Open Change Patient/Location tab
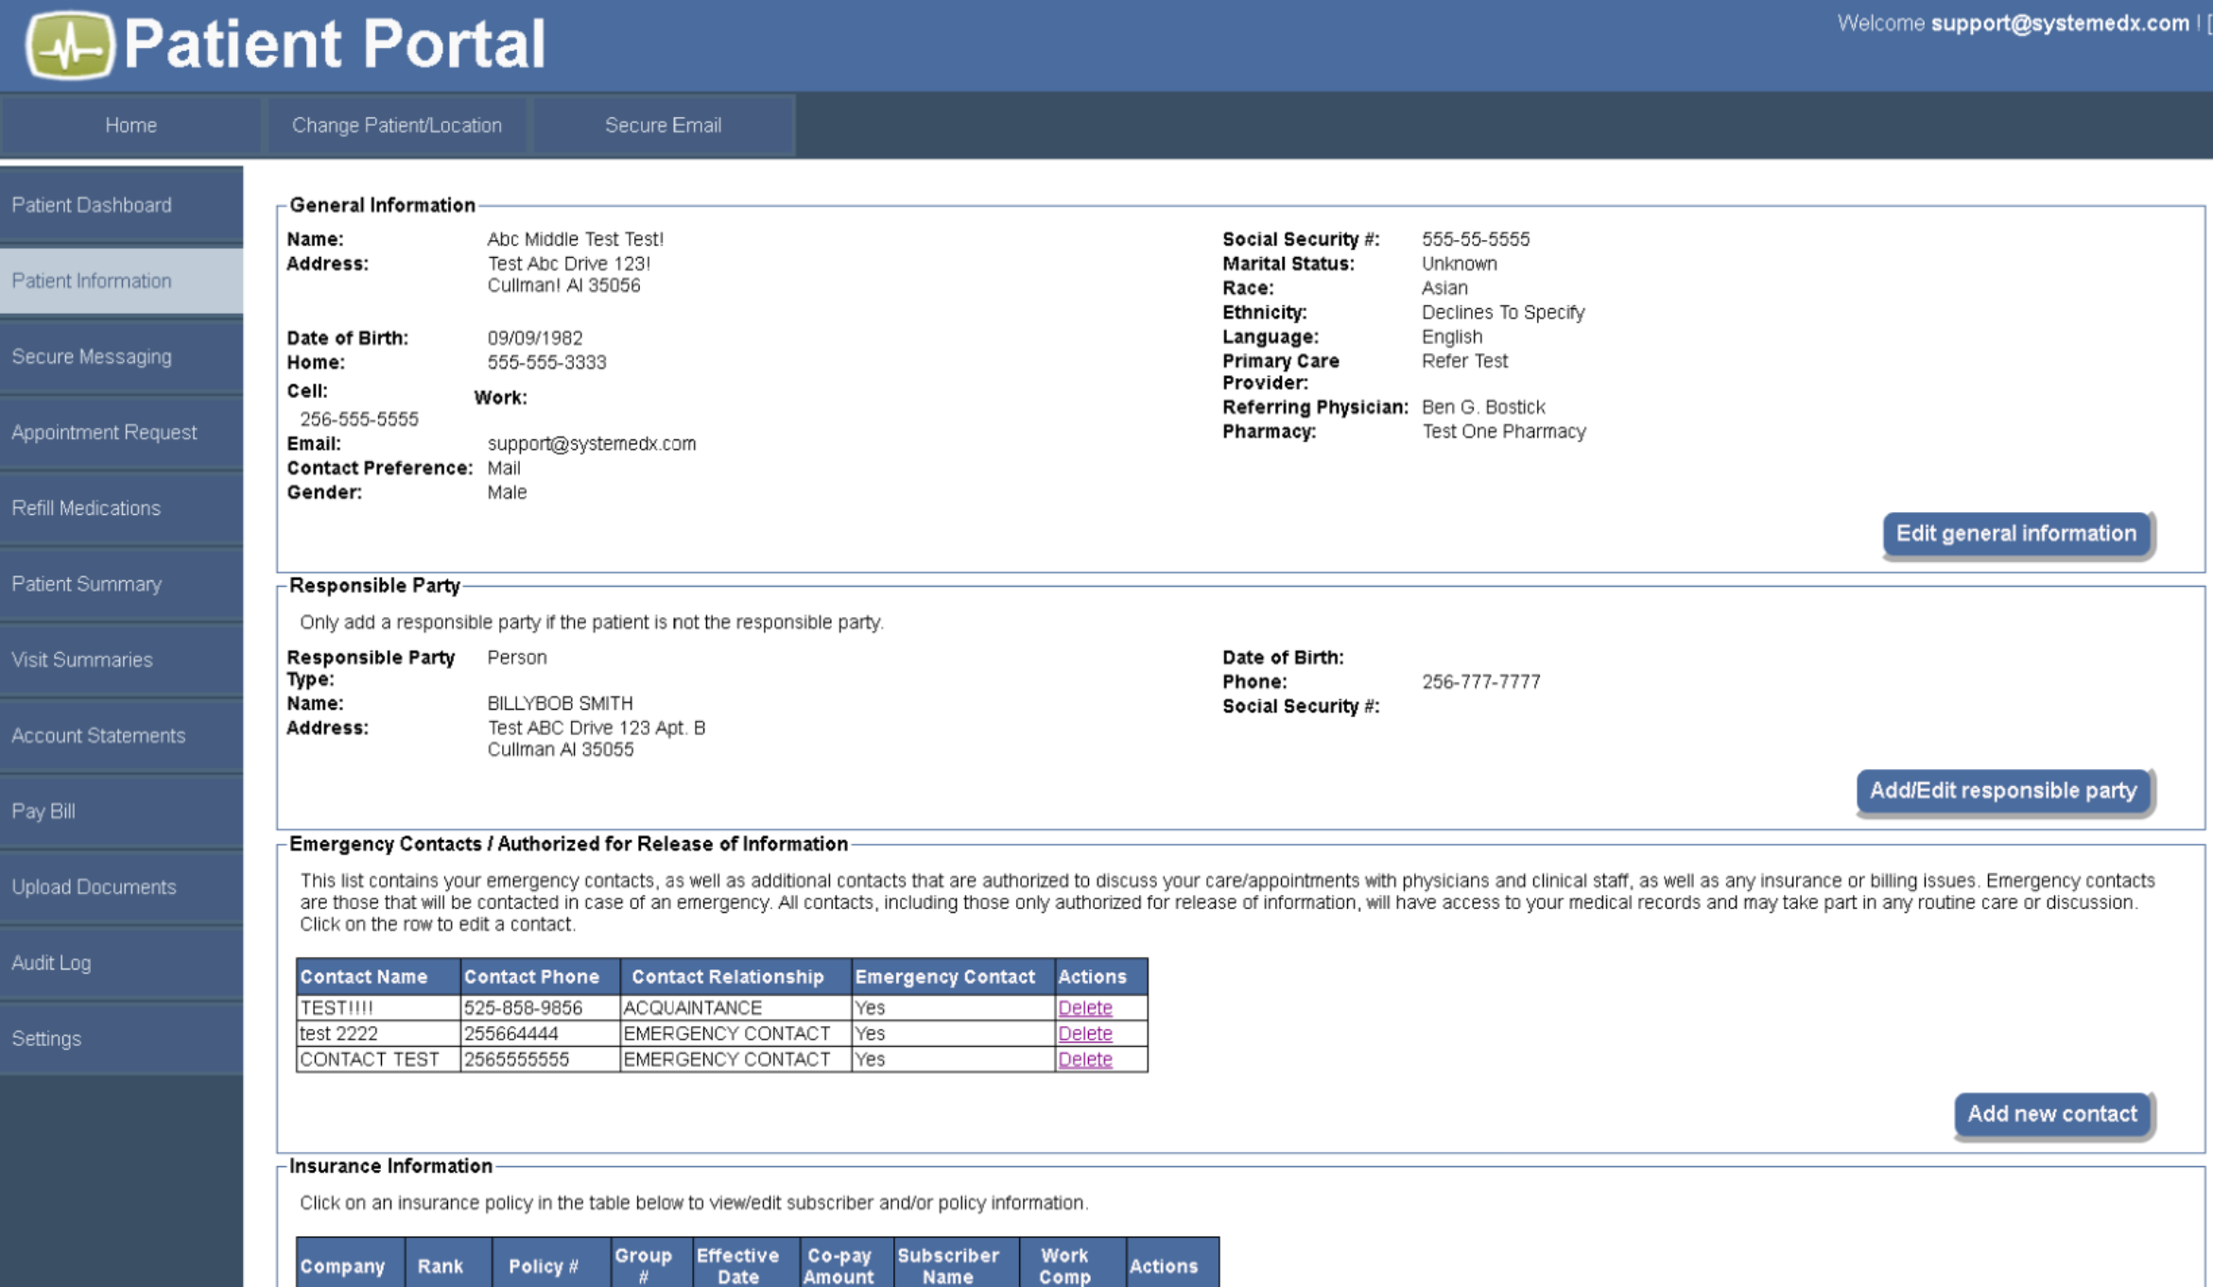 point(396,125)
